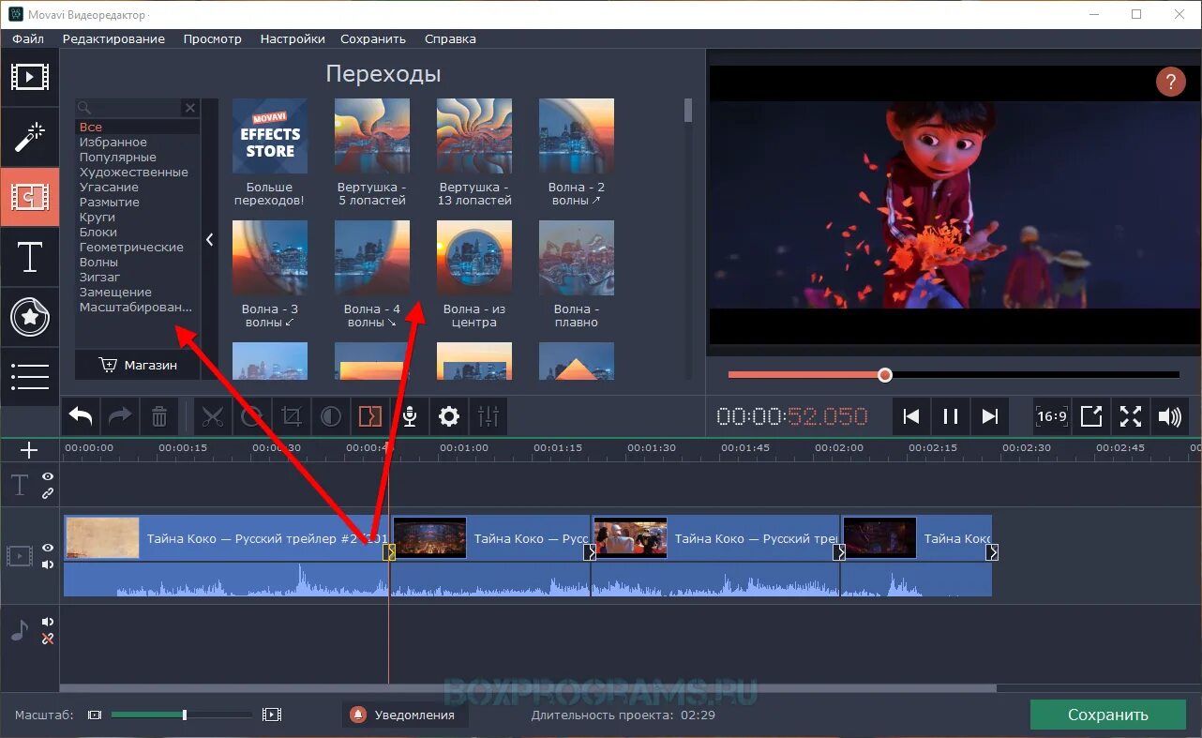
Task: Toggle player volume speaker icon
Action: [x=1169, y=416]
